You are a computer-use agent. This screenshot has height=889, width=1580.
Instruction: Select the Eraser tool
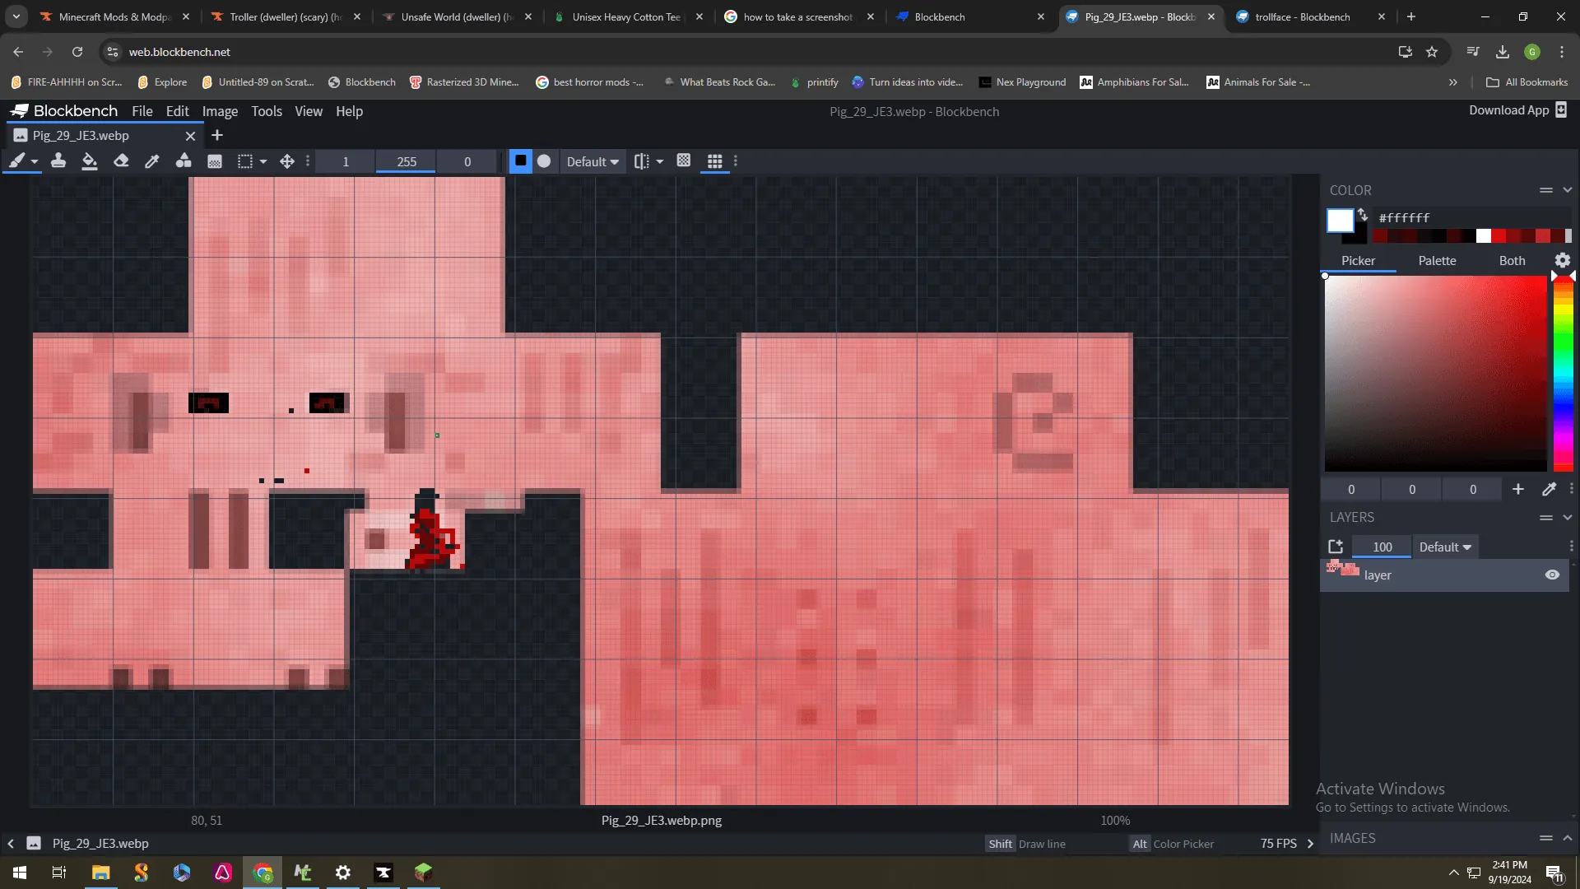[121, 161]
